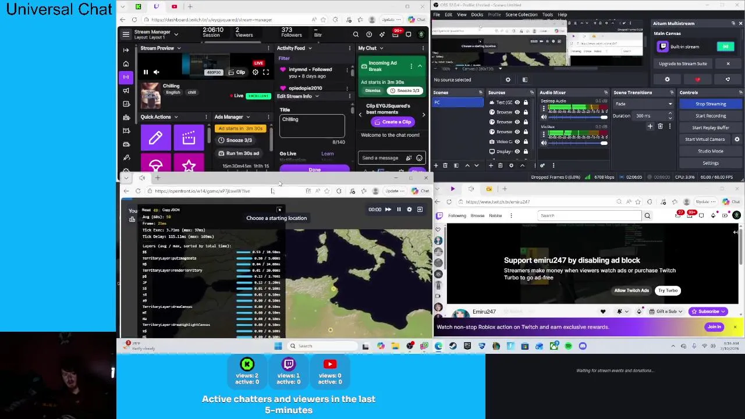
Task: Click the Aitum heart donate icon
Action: click(698, 80)
